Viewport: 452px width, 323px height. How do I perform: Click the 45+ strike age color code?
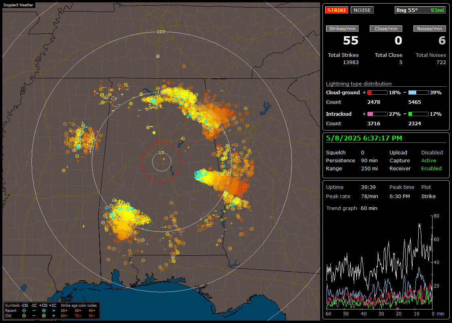pyautogui.click(x=92, y=311)
